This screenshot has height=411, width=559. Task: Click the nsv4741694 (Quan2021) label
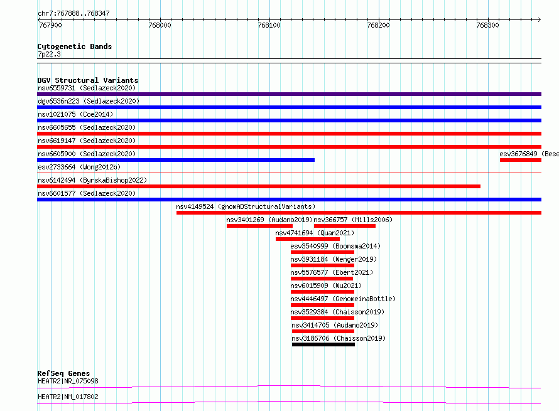tap(315, 233)
